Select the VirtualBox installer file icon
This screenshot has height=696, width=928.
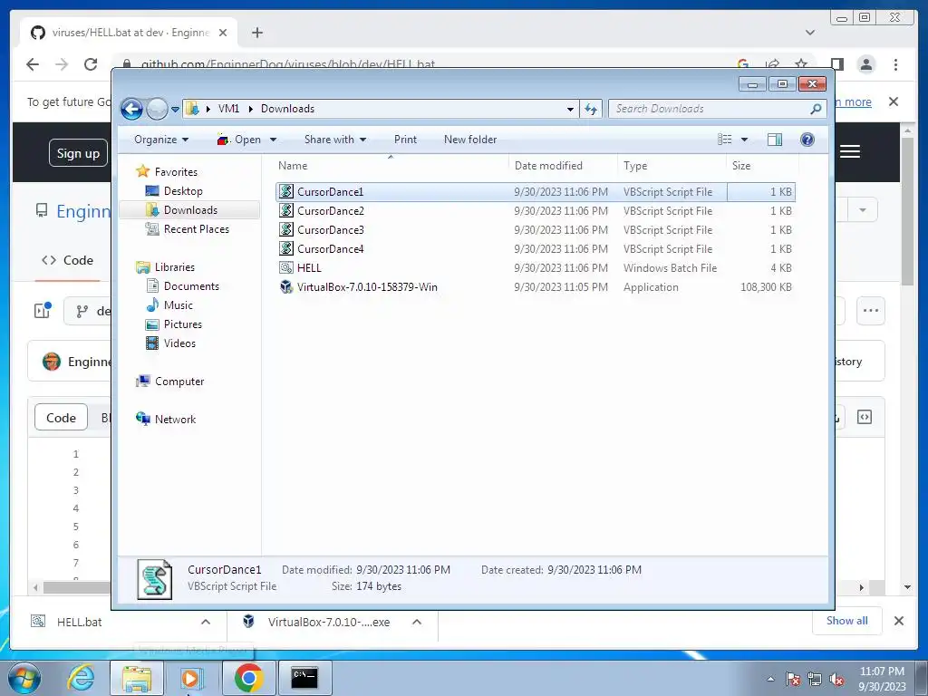coord(286,287)
